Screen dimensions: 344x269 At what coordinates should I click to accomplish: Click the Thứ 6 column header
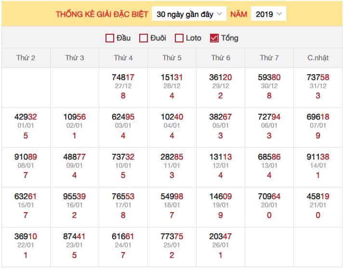click(221, 58)
